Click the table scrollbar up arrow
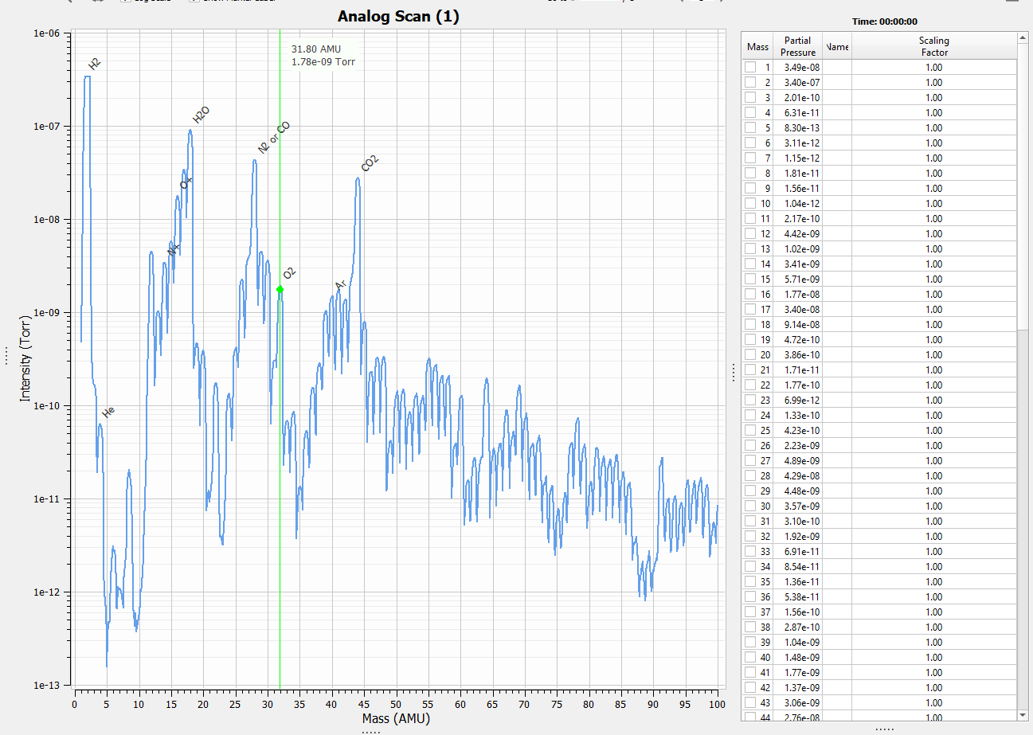1033x735 pixels. [x=1023, y=38]
